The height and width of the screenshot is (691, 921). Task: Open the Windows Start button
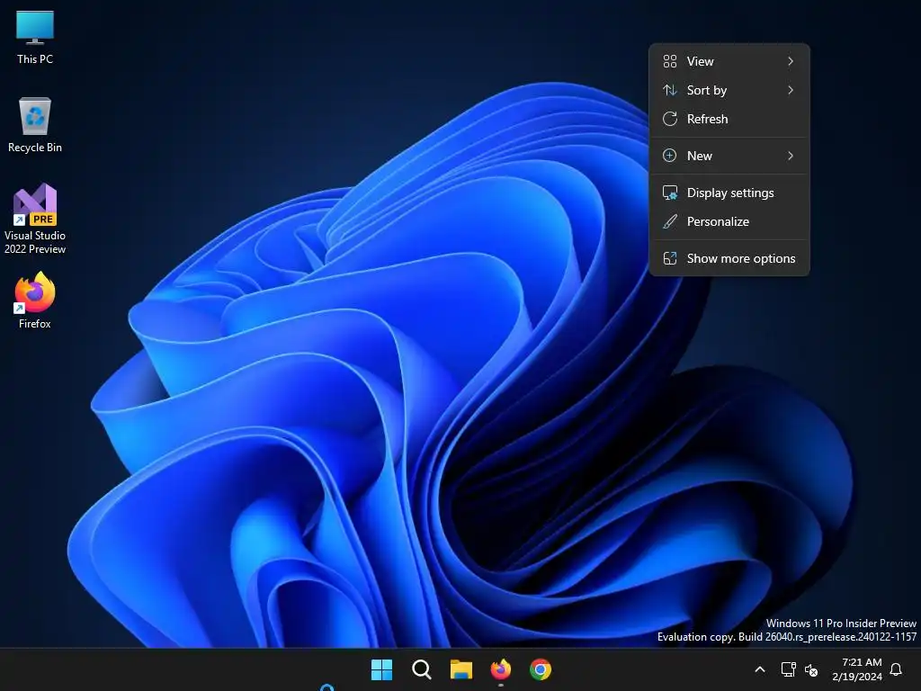[x=381, y=669]
